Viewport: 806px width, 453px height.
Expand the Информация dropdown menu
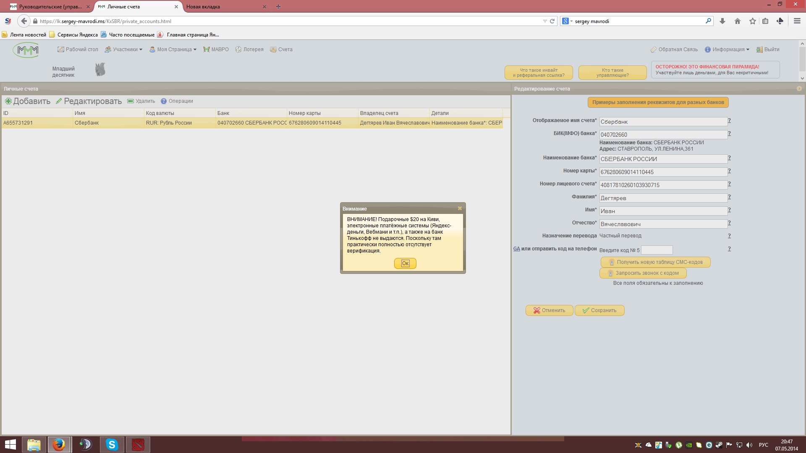[x=727, y=49]
